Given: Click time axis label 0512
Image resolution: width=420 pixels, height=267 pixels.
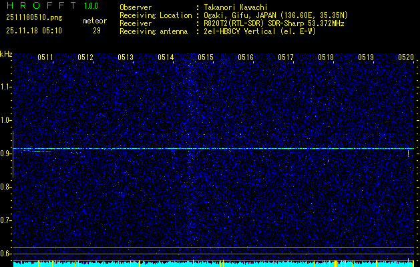Looking at the screenshot, I should pos(85,57).
